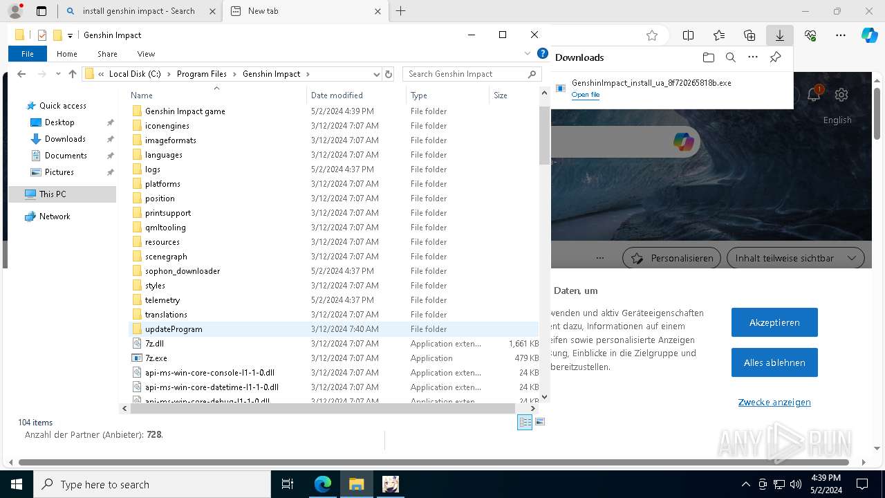Expand path chevron after Program Files
885x498 pixels.
click(x=234, y=74)
